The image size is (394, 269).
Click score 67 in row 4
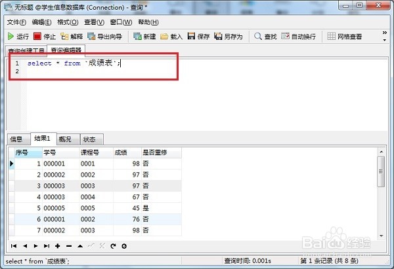click(x=127, y=197)
